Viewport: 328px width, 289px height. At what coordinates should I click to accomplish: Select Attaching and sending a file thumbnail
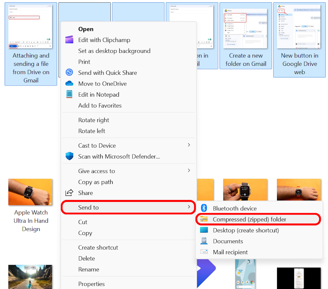click(30, 27)
